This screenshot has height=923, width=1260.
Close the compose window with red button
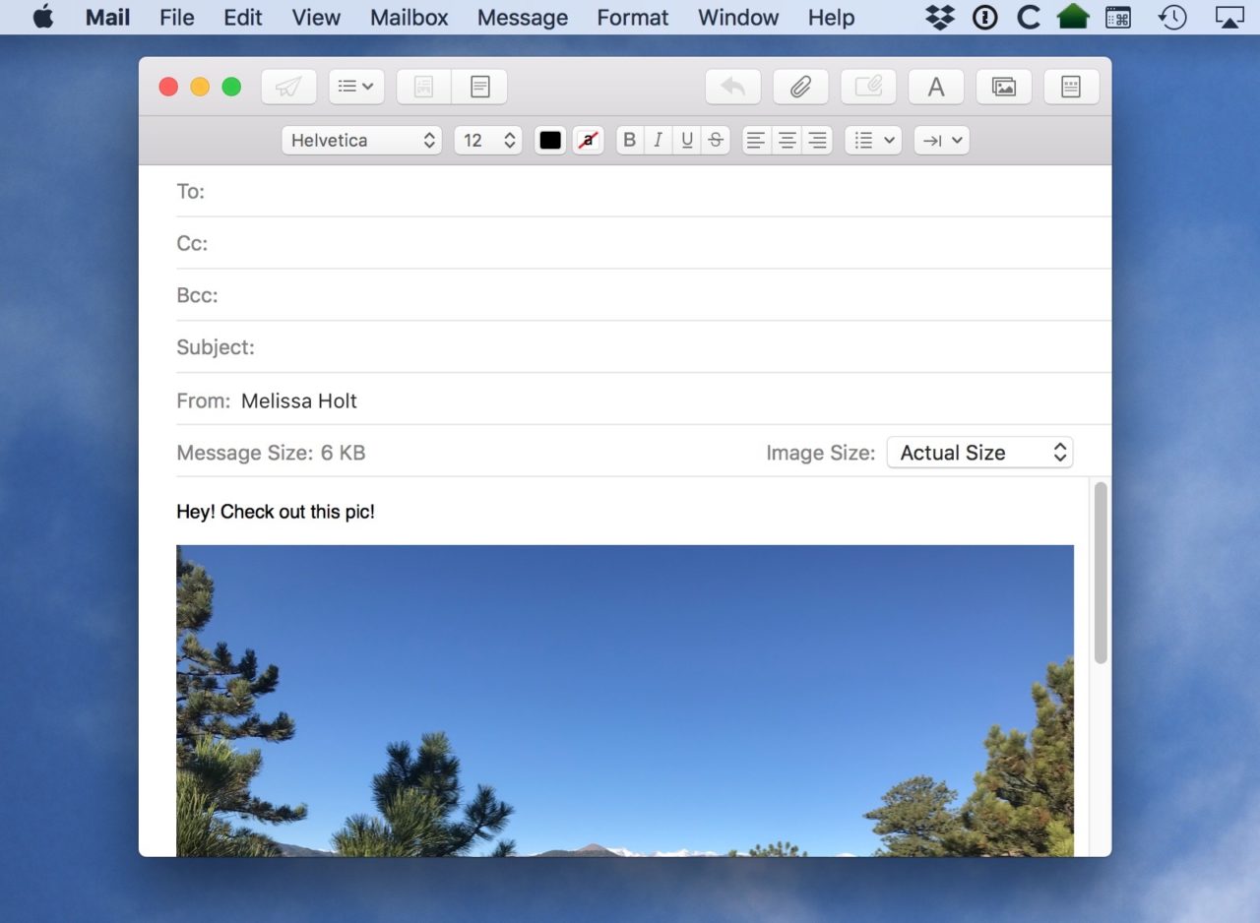(x=168, y=87)
